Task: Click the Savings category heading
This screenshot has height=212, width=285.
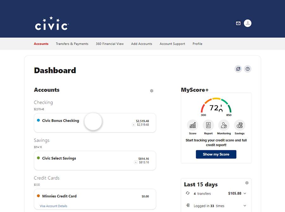Action: 41,140
